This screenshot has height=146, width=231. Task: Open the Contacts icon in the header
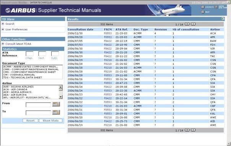[203, 7]
